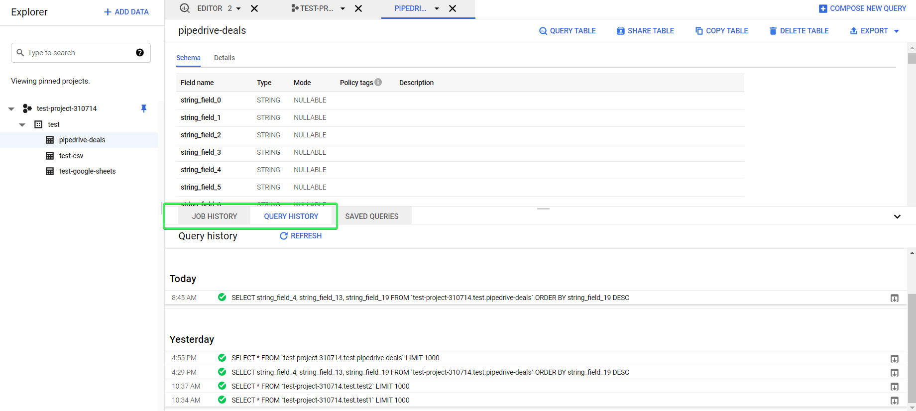The height and width of the screenshot is (411, 916).
Task: Select the PIPEDRI... tab
Action: [410, 8]
